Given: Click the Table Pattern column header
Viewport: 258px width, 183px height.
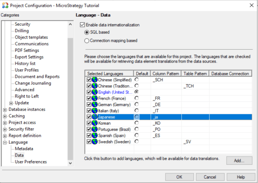Looking at the screenshot, I should tap(195, 74).
